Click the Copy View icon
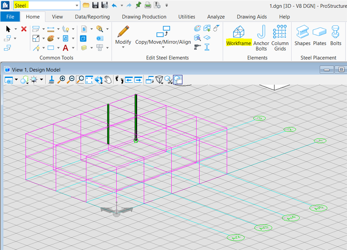Image resolution: width=347 pixels, height=250 pixels. (150, 79)
